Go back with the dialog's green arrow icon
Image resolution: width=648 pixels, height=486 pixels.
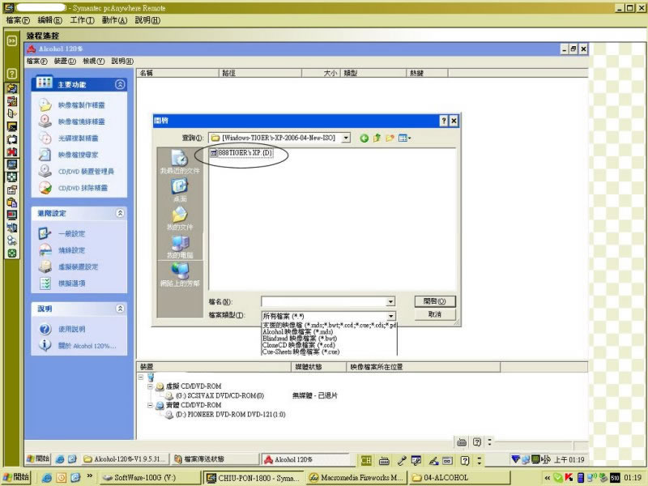coord(364,138)
